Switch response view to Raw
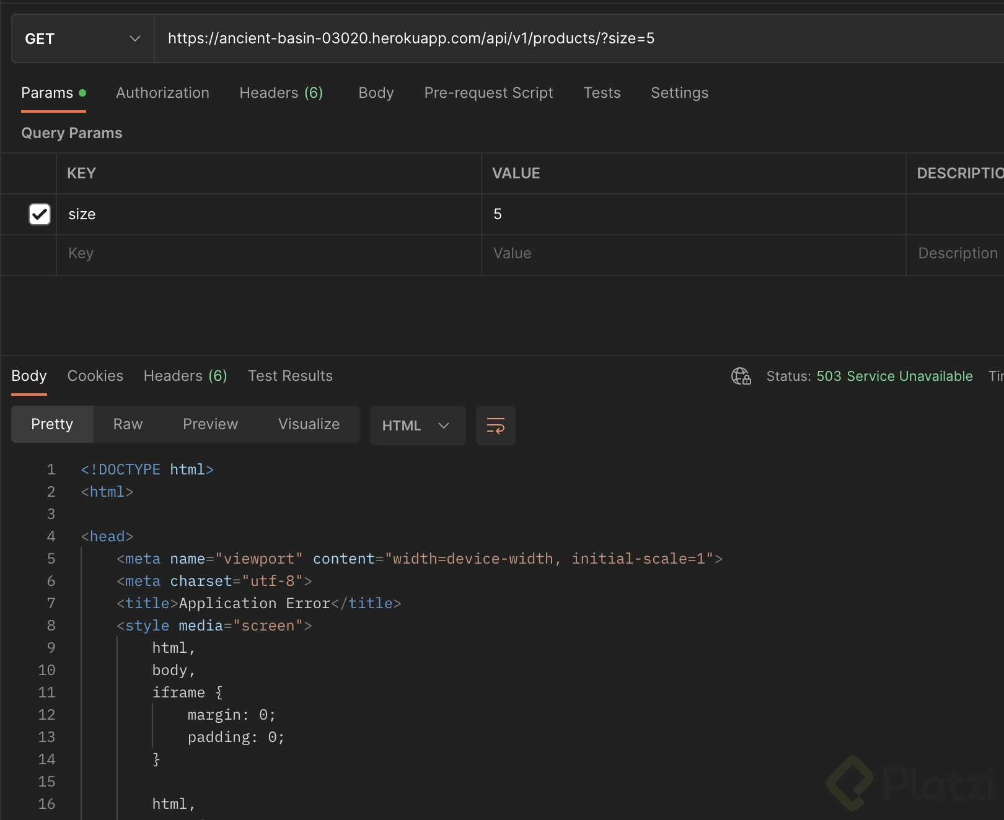The height and width of the screenshot is (820, 1004). [128, 424]
